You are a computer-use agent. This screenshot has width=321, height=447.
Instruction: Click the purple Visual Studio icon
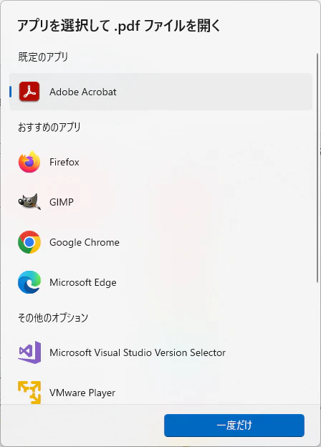coord(29,352)
